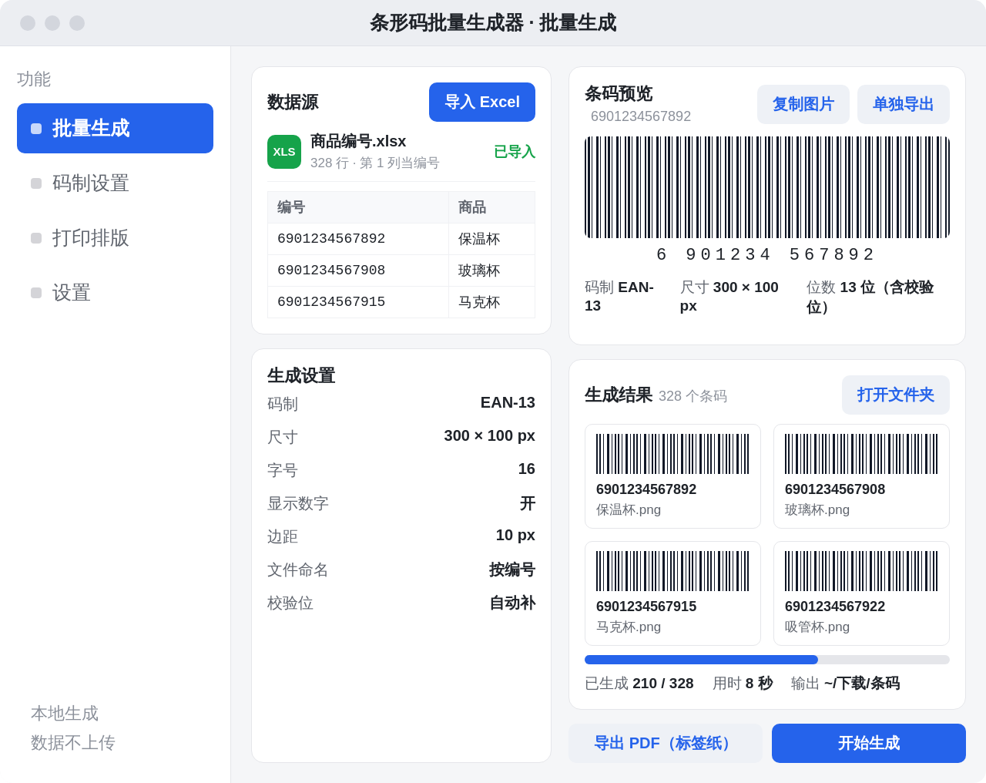Click the 复制图片 button
The height and width of the screenshot is (783, 986).
[803, 105]
